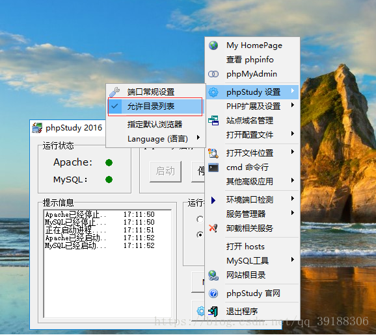
Task: Click the wrench icon for 端口常规设置
Action: (114, 92)
